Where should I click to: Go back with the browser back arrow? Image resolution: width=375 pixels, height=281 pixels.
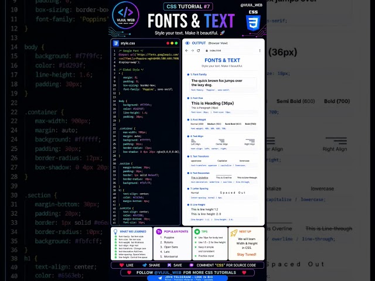tap(186, 51)
